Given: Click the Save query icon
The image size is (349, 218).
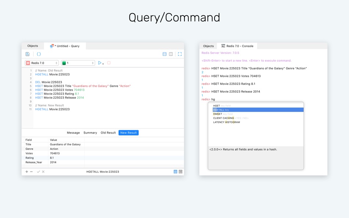Looking at the screenshot, I should [28, 54].
